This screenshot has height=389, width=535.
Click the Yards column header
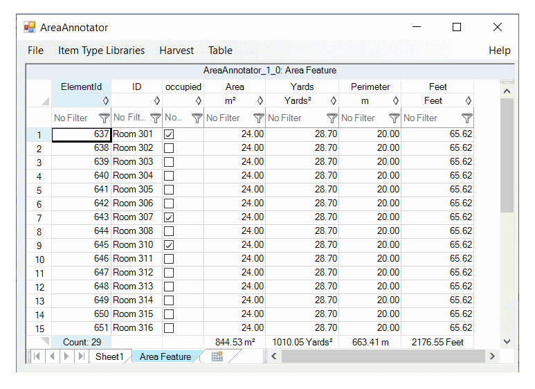click(302, 87)
